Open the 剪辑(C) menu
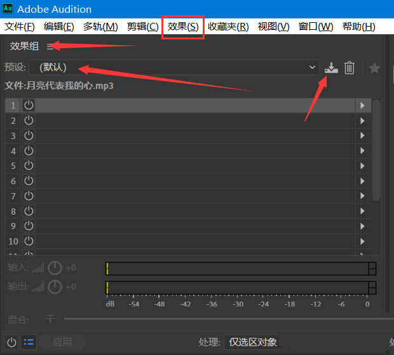Viewport: 394px width, 355px height. [143, 27]
